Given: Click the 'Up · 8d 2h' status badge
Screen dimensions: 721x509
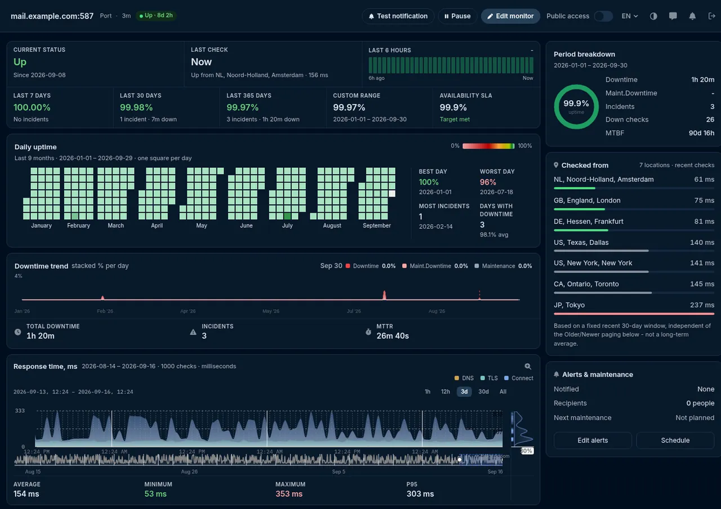Looking at the screenshot, I should pos(156,16).
